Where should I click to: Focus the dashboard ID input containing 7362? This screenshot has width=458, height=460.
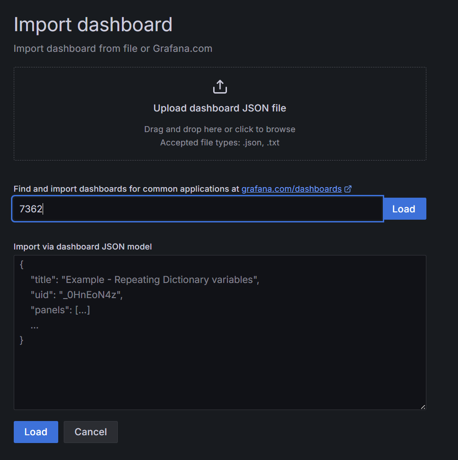coord(198,209)
